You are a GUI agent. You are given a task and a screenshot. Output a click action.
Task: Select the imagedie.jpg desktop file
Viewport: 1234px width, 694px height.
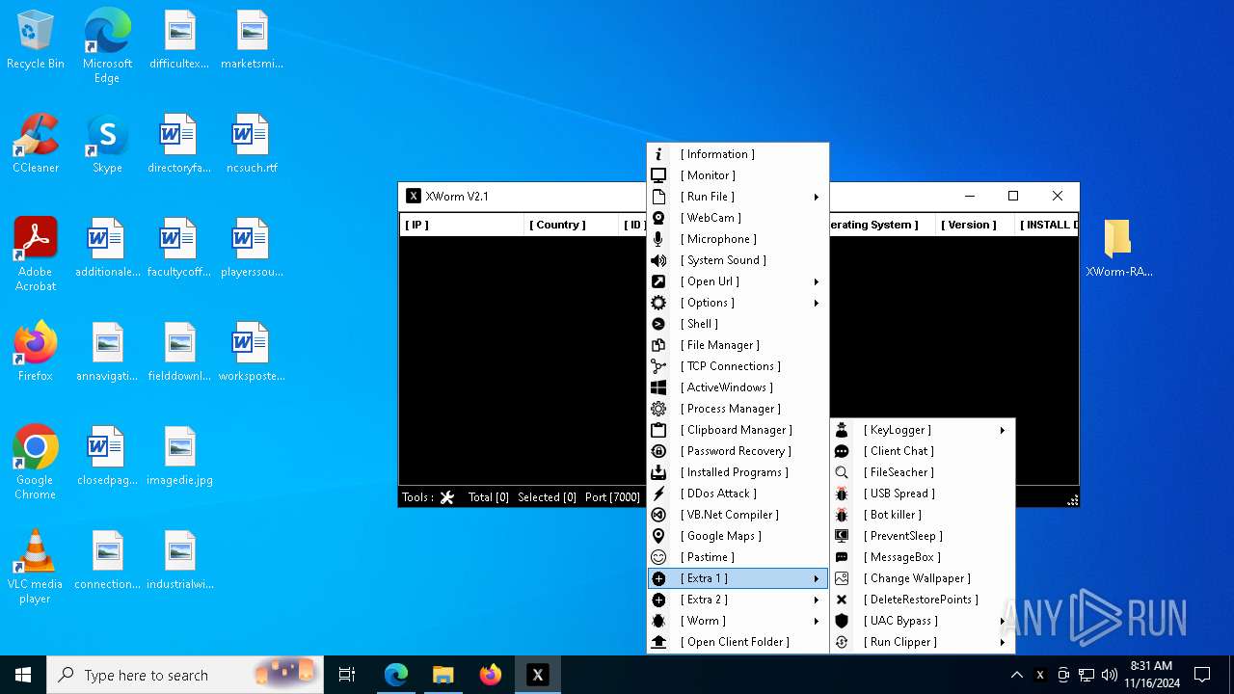180,456
